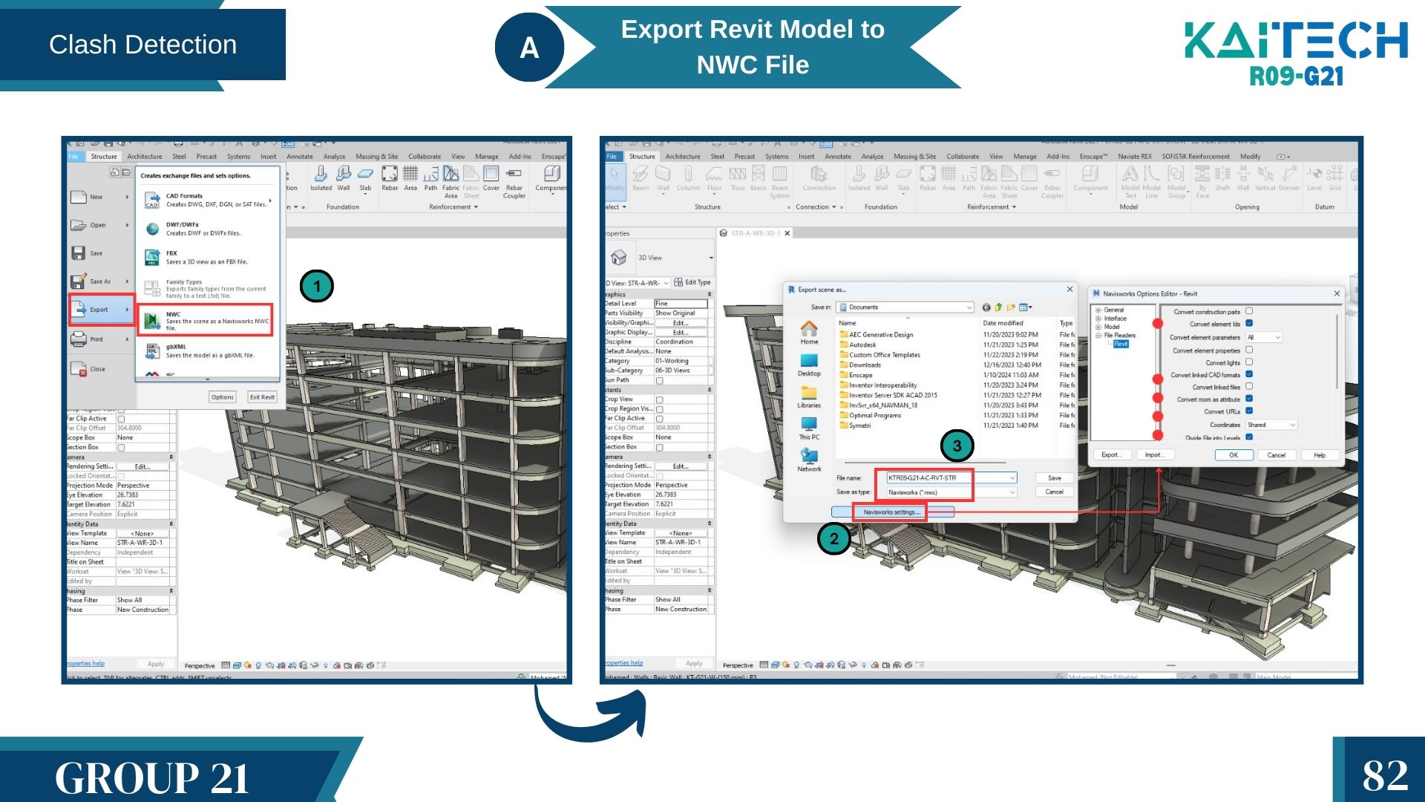This screenshot has width=1425, height=802.
Task: Click This PC shortcut in save dialog
Action: point(809,428)
